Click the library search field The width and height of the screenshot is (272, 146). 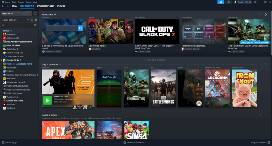[x=18, y=25]
